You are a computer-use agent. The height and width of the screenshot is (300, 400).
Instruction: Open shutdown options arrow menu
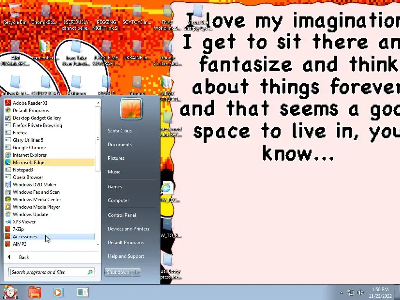tap(136, 272)
